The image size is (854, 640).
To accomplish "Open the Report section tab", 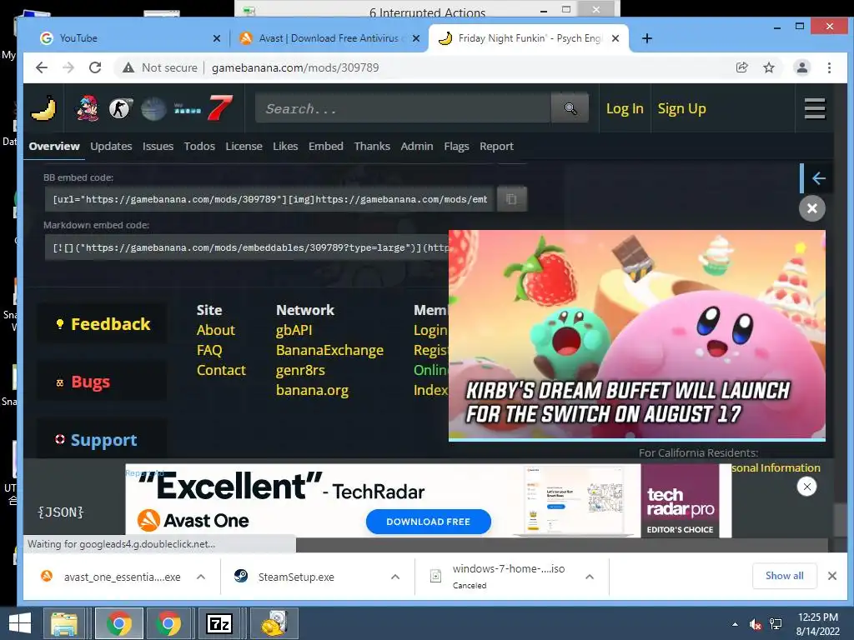I will click(496, 146).
